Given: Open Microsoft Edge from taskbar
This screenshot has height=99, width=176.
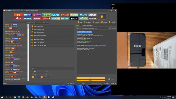Looking at the screenshot, I should tap(19, 97).
